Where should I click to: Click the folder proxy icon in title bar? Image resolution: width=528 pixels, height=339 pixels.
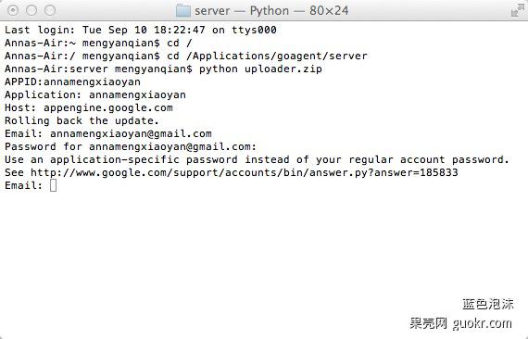pos(183,11)
